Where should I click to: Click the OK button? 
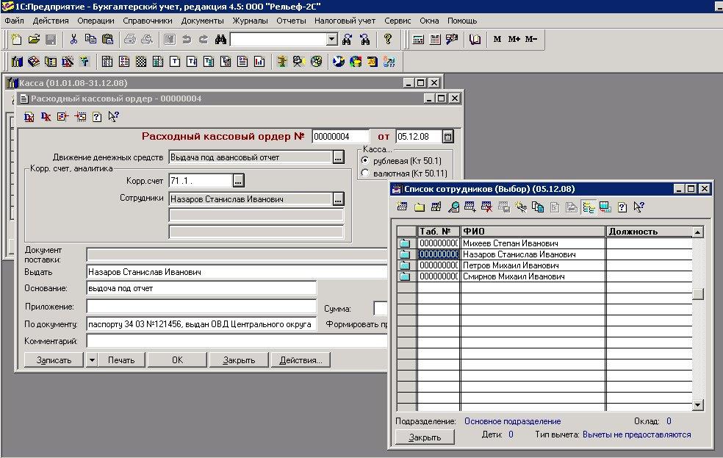click(x=178, y=360)
